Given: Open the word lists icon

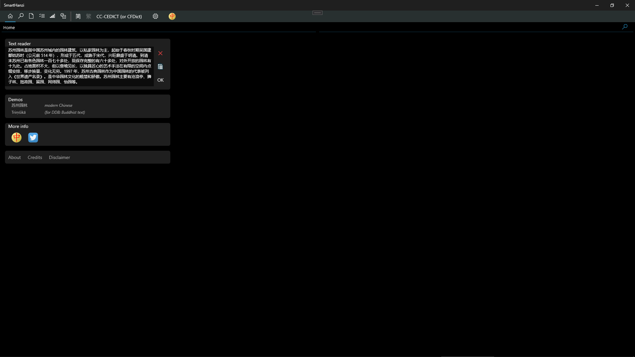Looking at the screenshot, I should point(42,16).
